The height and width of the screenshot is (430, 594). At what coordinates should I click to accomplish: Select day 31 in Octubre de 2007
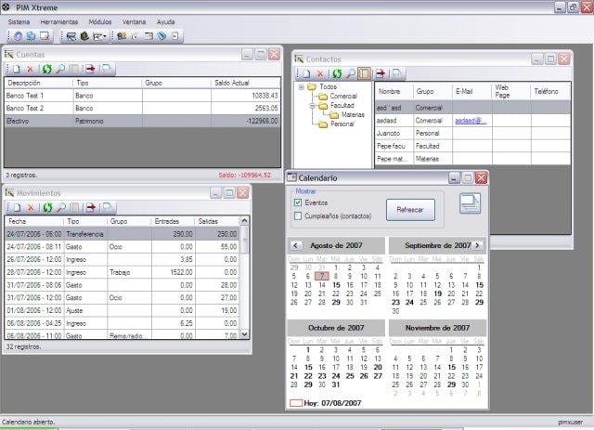[336, 384]
